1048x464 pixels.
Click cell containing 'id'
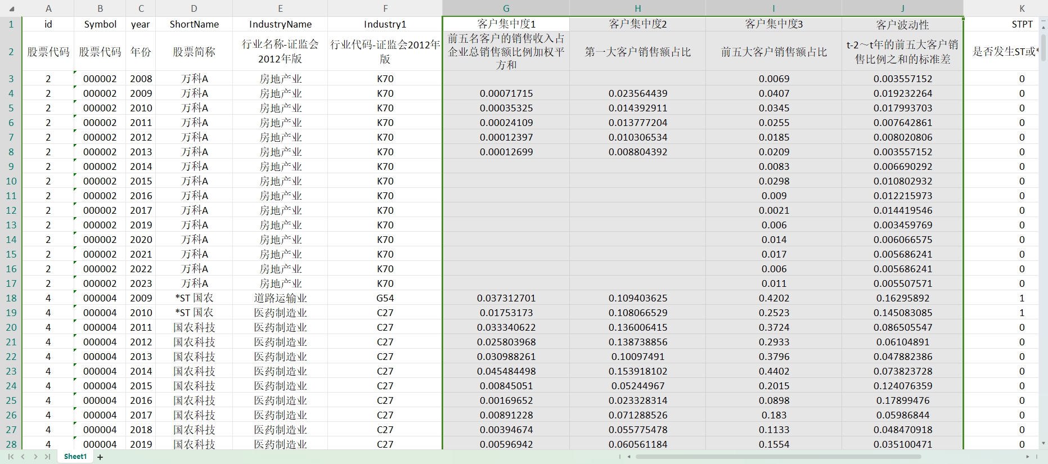coord(48,24)
